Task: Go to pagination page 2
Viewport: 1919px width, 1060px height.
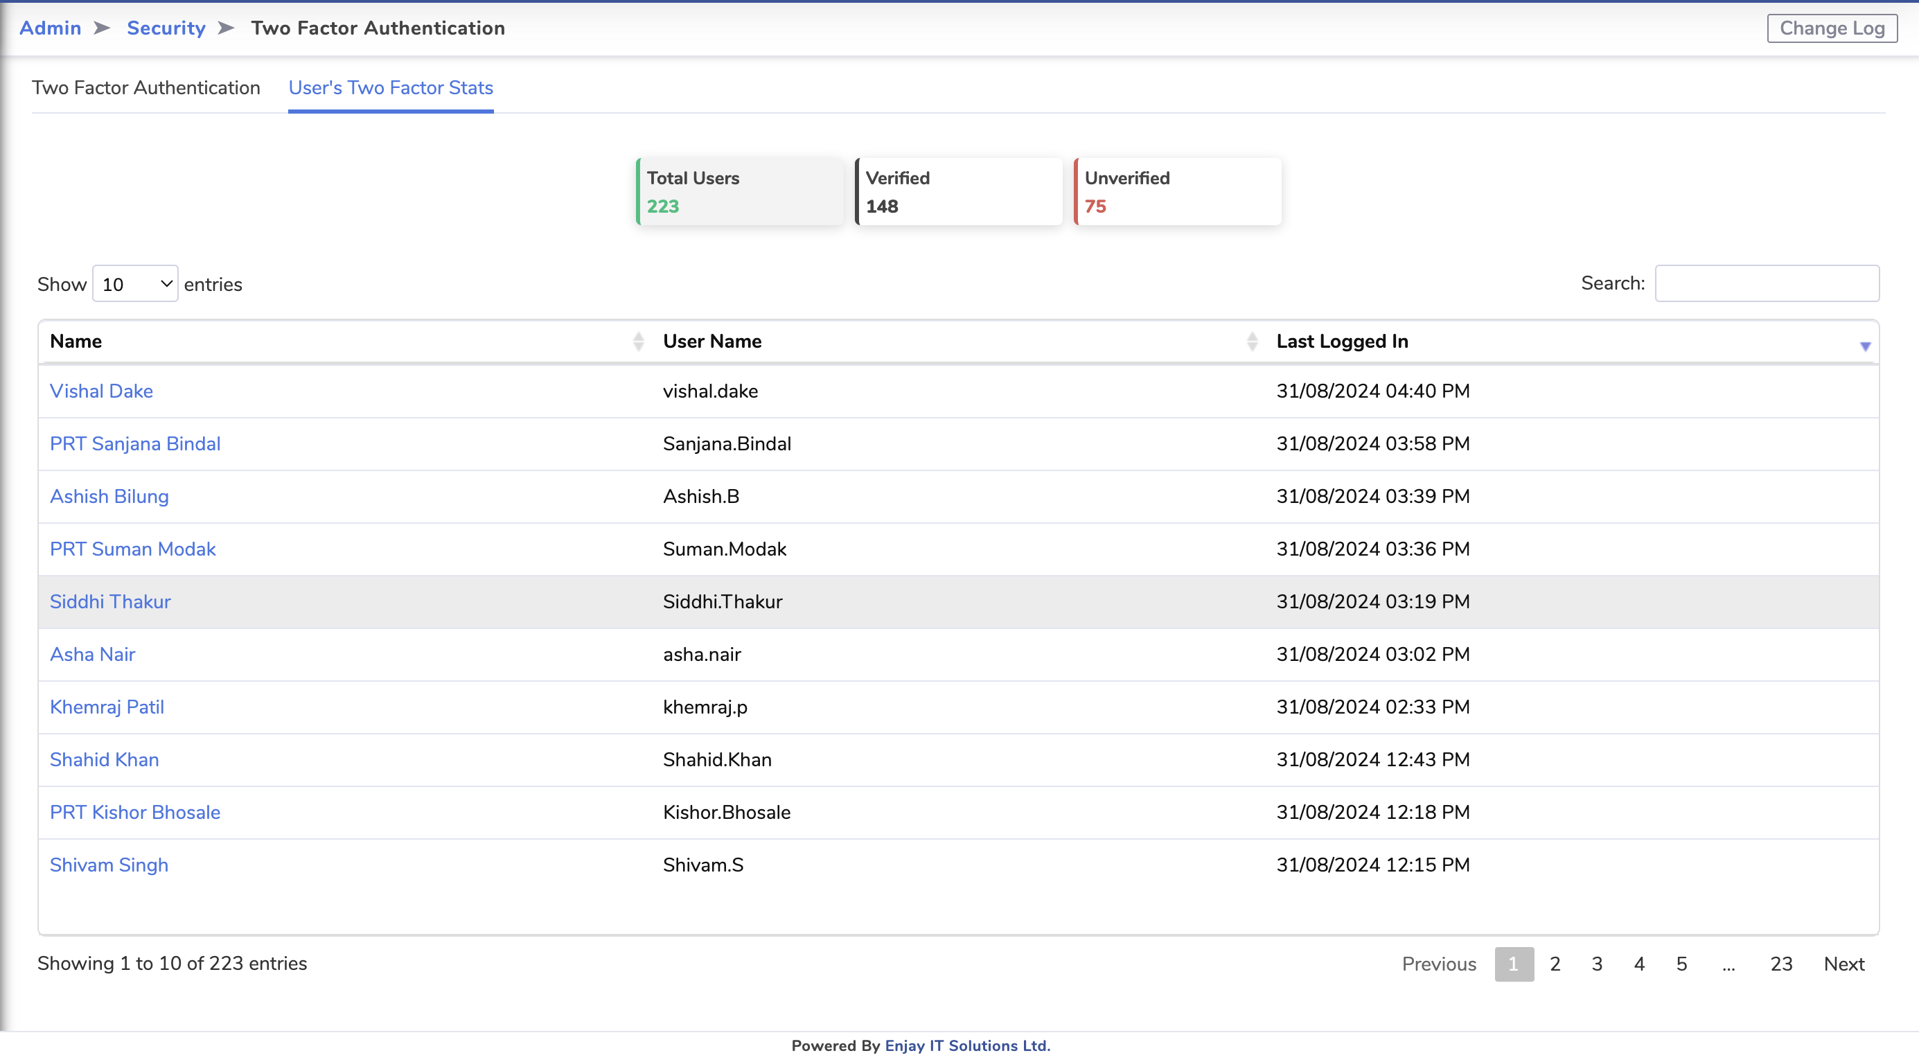Action: 1555,964
